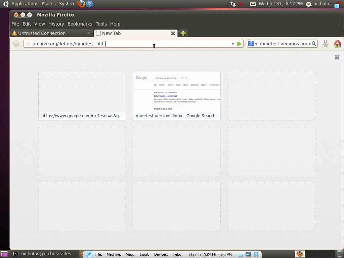The width and height of the screenshot is (344, 258).
Task: Open the network connections indicator
Action: click(x=233, y=4)
